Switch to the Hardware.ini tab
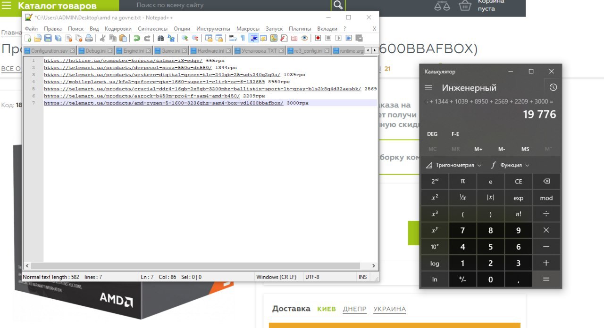Viewport: 604px width, 328px height. pos(210,51)
